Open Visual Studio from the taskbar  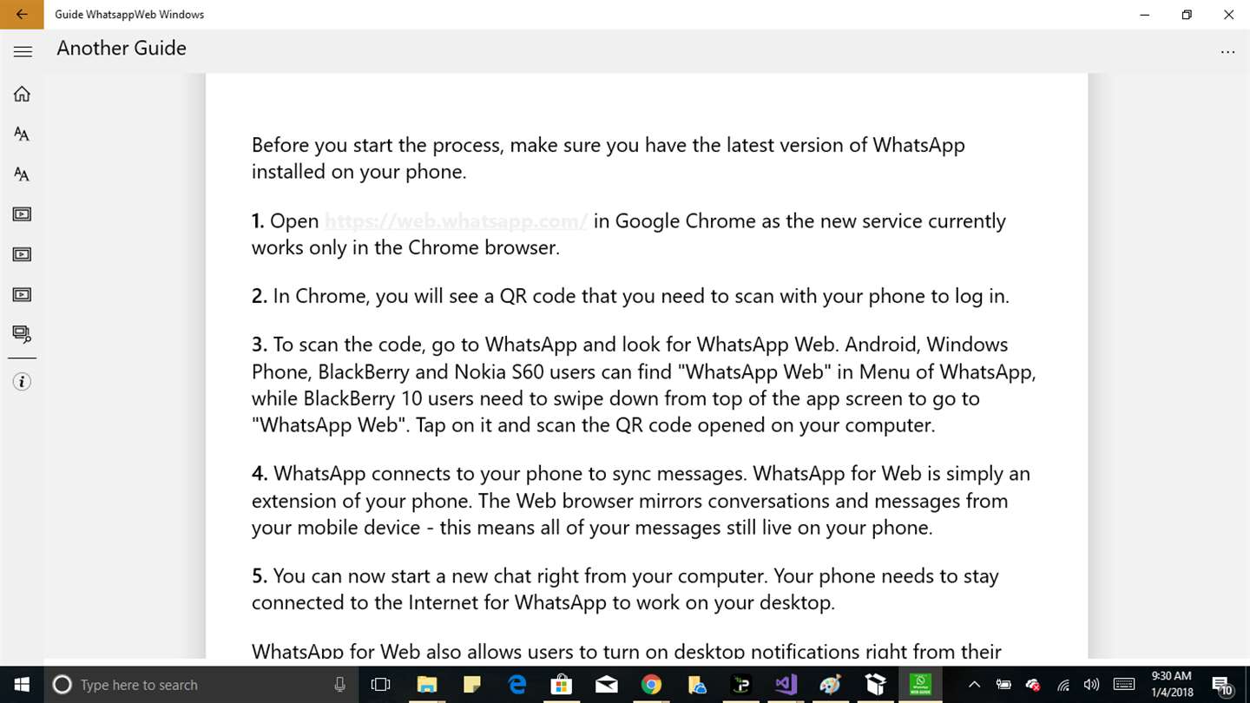[786, 685]
